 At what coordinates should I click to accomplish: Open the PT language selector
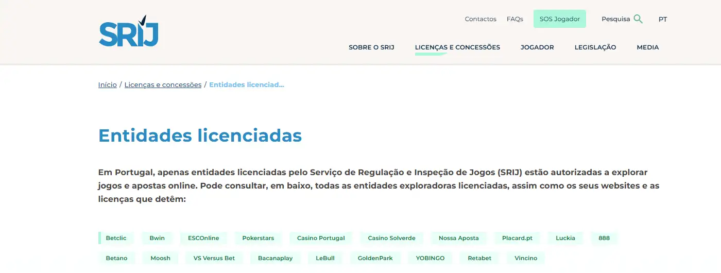pos(663,19)
